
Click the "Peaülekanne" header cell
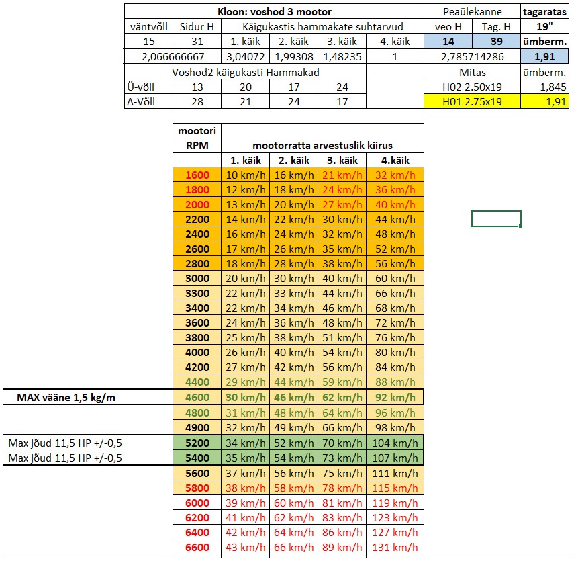473,11
